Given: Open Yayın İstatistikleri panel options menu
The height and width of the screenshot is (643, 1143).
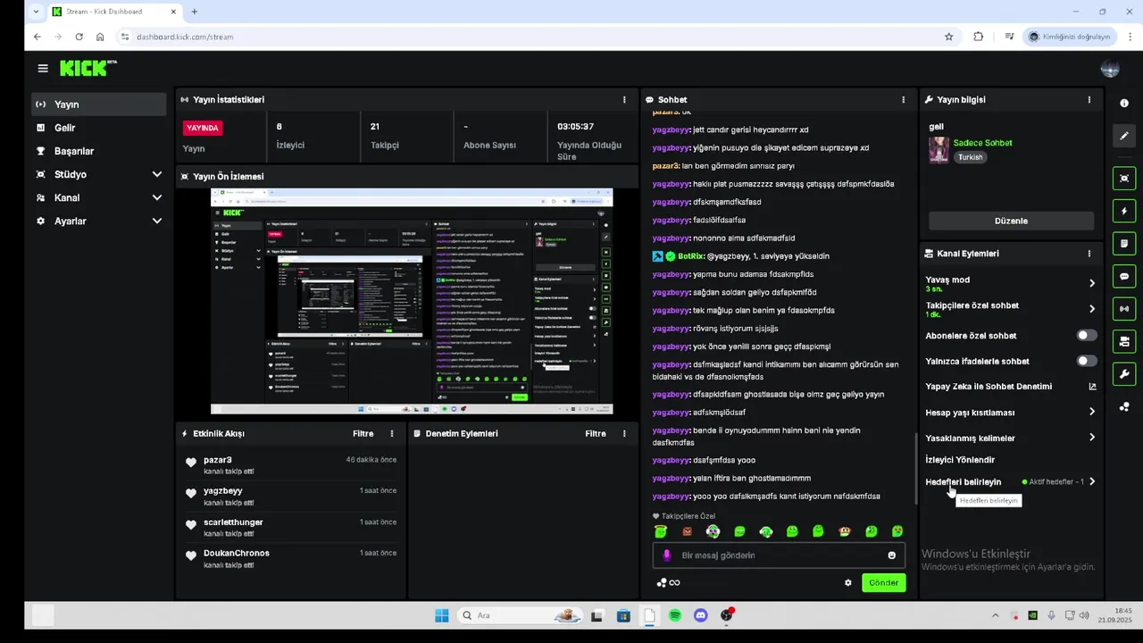Looking at the screenshot, I should [x=624, y=100].
